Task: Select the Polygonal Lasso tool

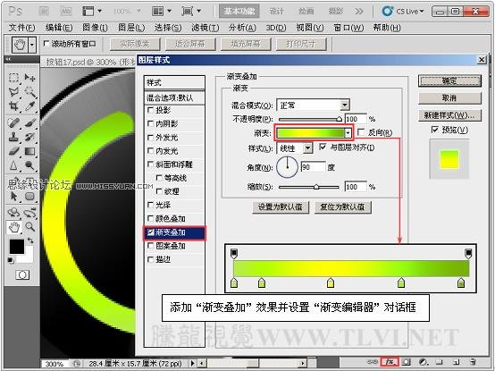Action: pyautogui.click(x=13, y=92)
